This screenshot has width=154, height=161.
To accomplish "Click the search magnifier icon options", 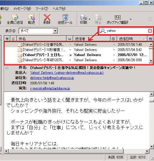I will tap(103, 31).
